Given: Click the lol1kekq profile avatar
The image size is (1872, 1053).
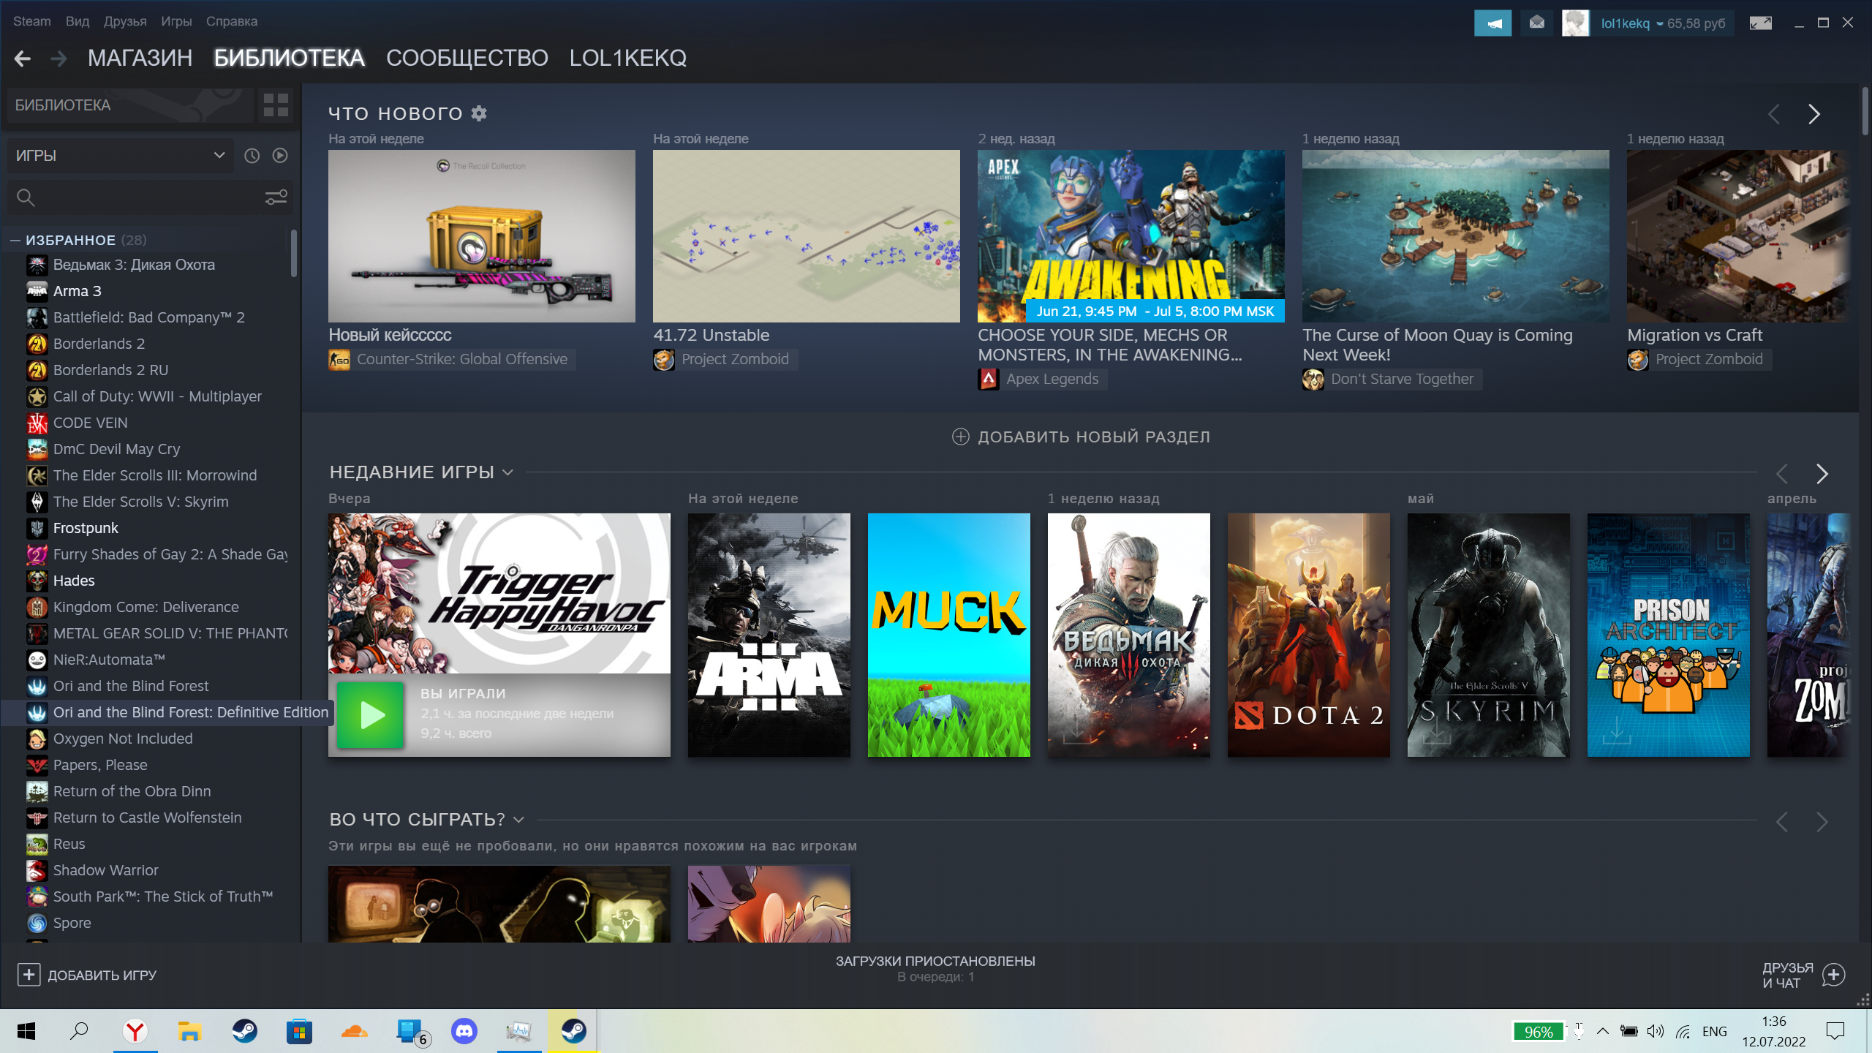Looking at the screenshot, I should (x=1575, y=23).
